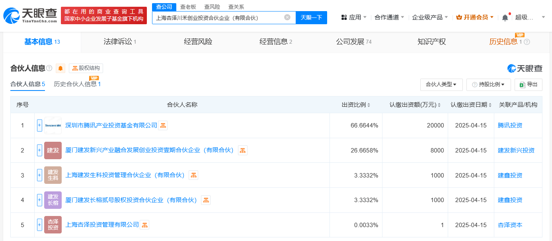Image resolution: width=552 pixels, height=241 pixels.
Task: Click the 建发长榕 logo in row 4
Action: [53, 200]
